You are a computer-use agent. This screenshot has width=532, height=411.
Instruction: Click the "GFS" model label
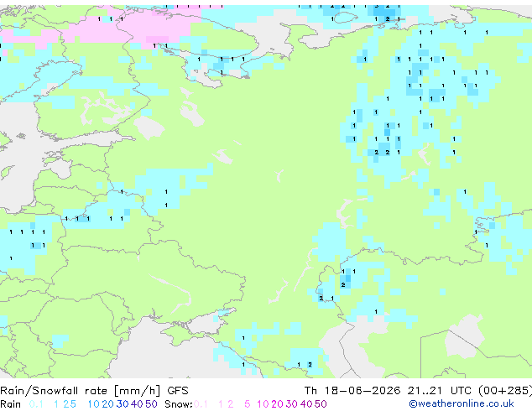click(178, 391)
